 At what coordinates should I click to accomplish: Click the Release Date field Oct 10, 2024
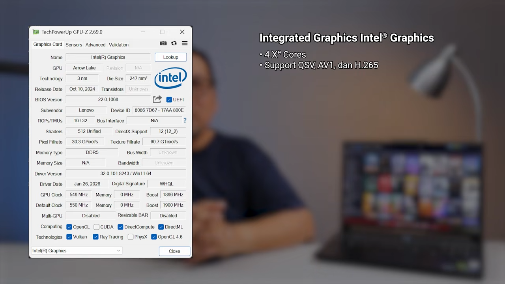(x=82, y=89)
